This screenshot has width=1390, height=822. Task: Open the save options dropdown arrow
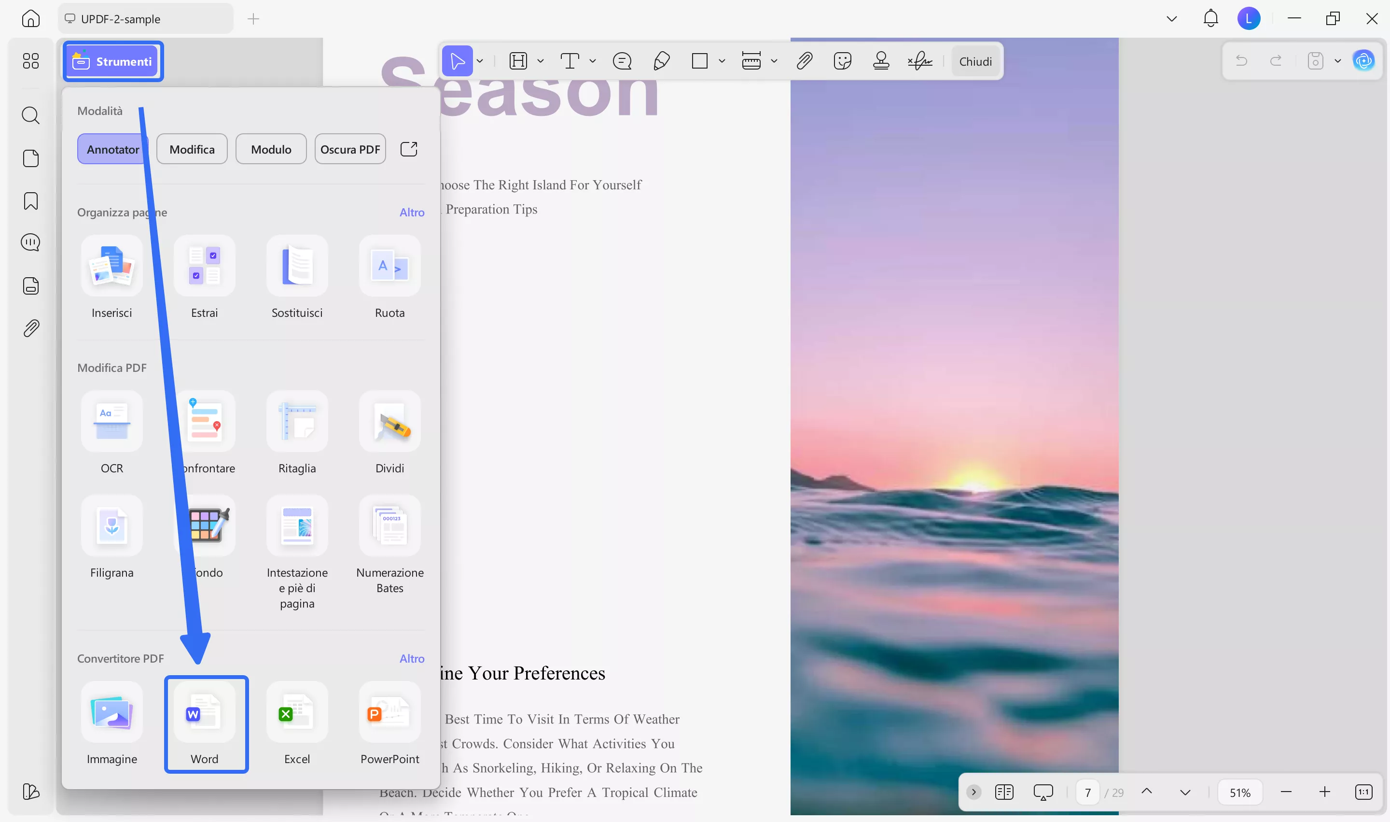coord(1337,61)
